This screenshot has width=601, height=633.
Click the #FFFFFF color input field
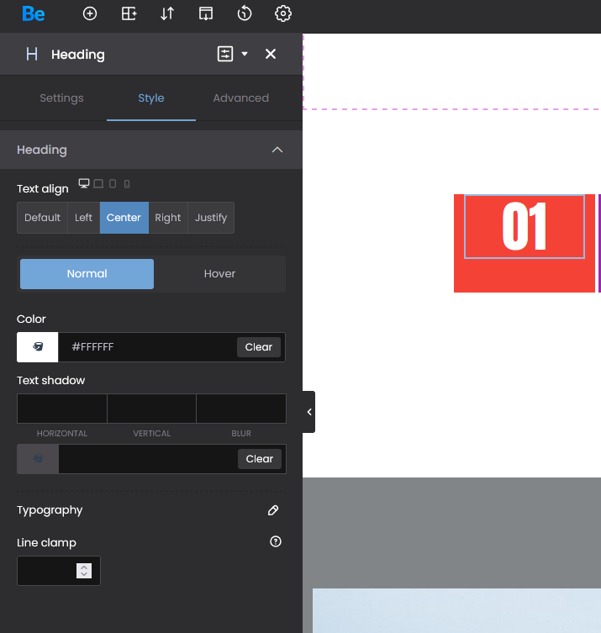(147, 347)
